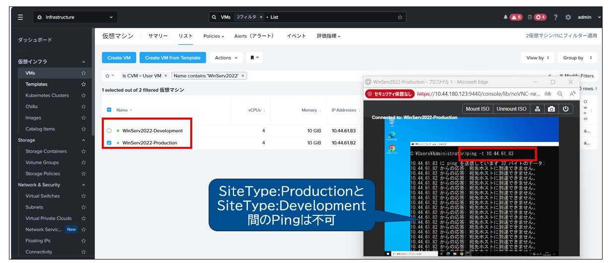Uncheck the WinServ2022-Production checkbox
The image size is (610, 263).
click(109, 143)
